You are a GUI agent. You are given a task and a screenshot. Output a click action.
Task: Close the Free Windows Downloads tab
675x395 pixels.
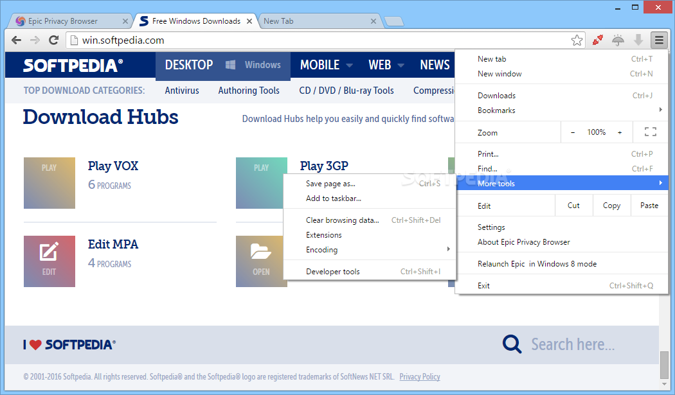[x=249, y=21]
